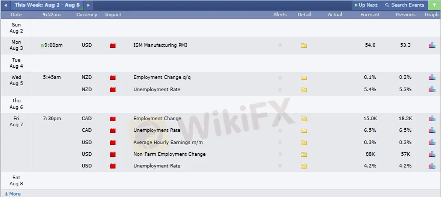This screenshot has width=441, height=197.
Task: Select the Impact column header
Action: point(113,15)
